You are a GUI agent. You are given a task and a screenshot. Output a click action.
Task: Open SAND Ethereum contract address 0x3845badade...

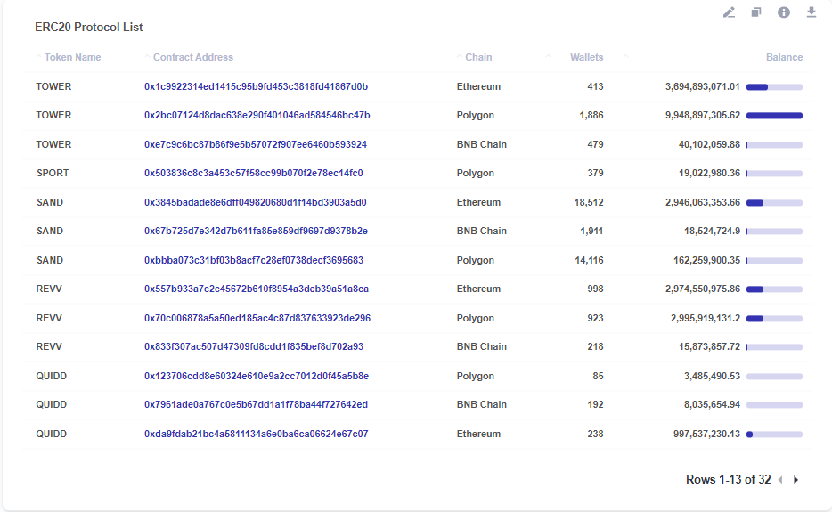(256, 202)
